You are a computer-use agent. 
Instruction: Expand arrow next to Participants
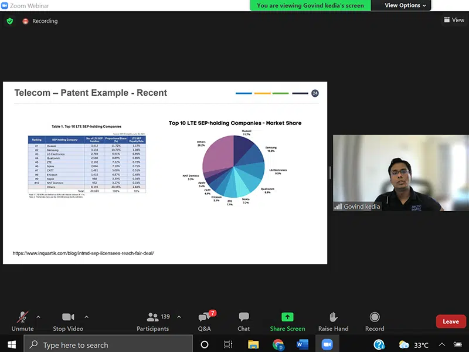click(178, 317)
